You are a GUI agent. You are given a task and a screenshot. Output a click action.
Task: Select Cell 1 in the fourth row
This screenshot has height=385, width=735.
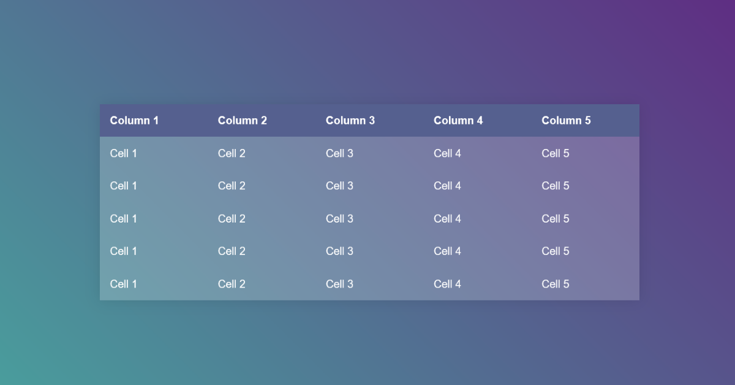(x=123, y=251)
